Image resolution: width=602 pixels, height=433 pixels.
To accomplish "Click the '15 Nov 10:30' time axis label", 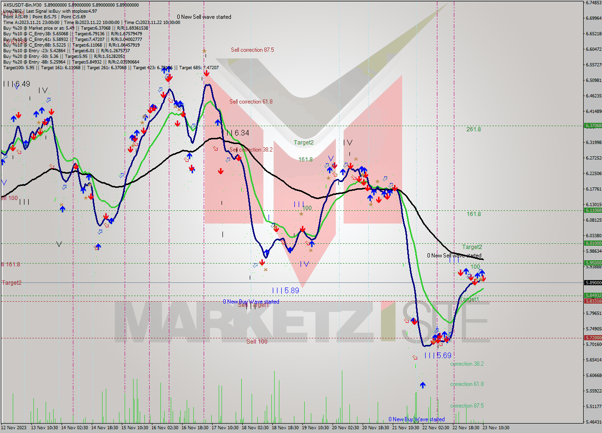I will click(135, 428).
